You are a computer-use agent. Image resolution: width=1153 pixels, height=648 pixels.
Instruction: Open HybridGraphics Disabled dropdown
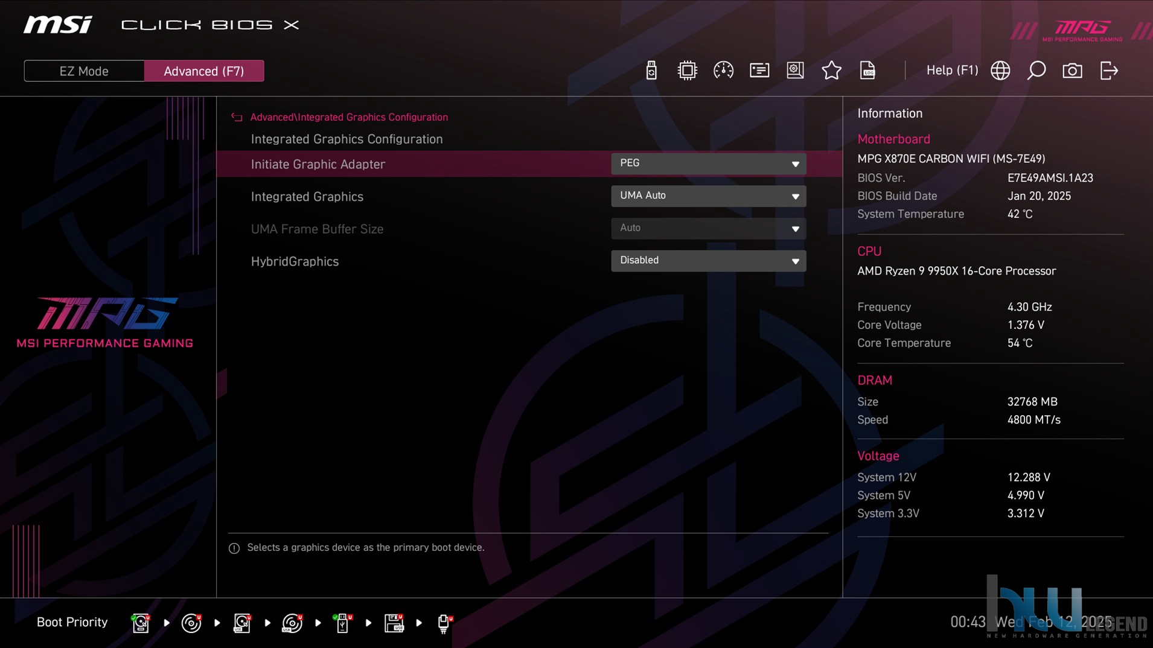tap(708, 261)
